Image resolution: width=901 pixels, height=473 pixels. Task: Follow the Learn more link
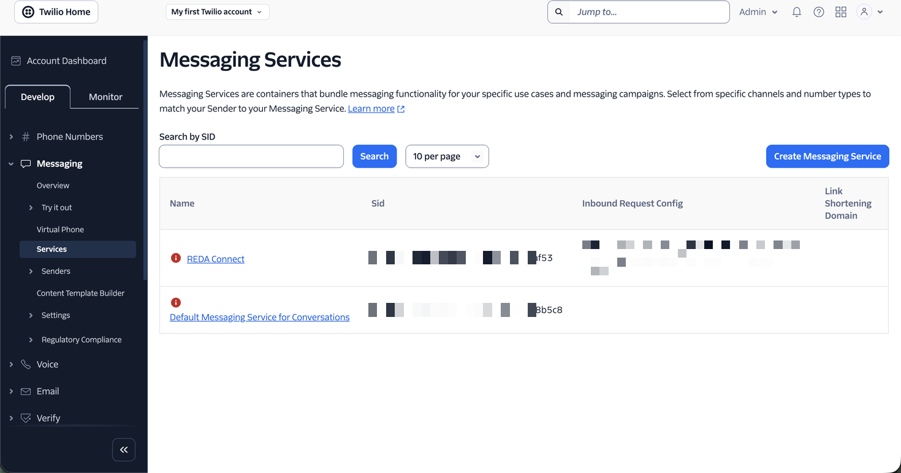coord(371,108)
